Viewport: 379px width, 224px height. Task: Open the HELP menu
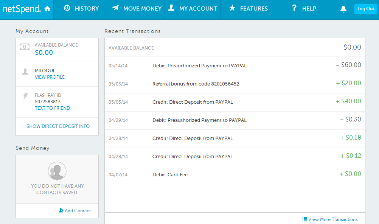(x=304, y=9)
